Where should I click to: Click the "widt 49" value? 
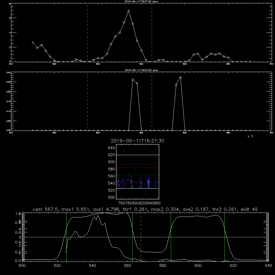pos(249,209)
